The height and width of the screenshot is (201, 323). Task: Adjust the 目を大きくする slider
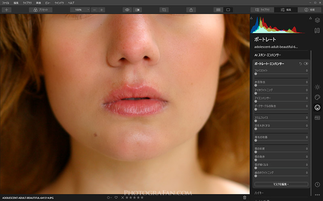click(281, 129)
